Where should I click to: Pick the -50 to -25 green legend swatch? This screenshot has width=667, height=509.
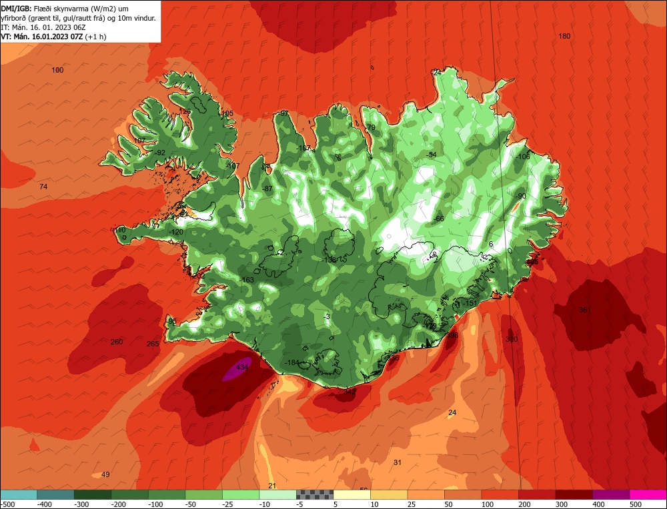203,495
